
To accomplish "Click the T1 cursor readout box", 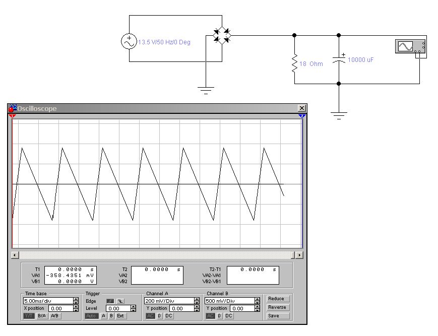I will [x=71, y=275].
